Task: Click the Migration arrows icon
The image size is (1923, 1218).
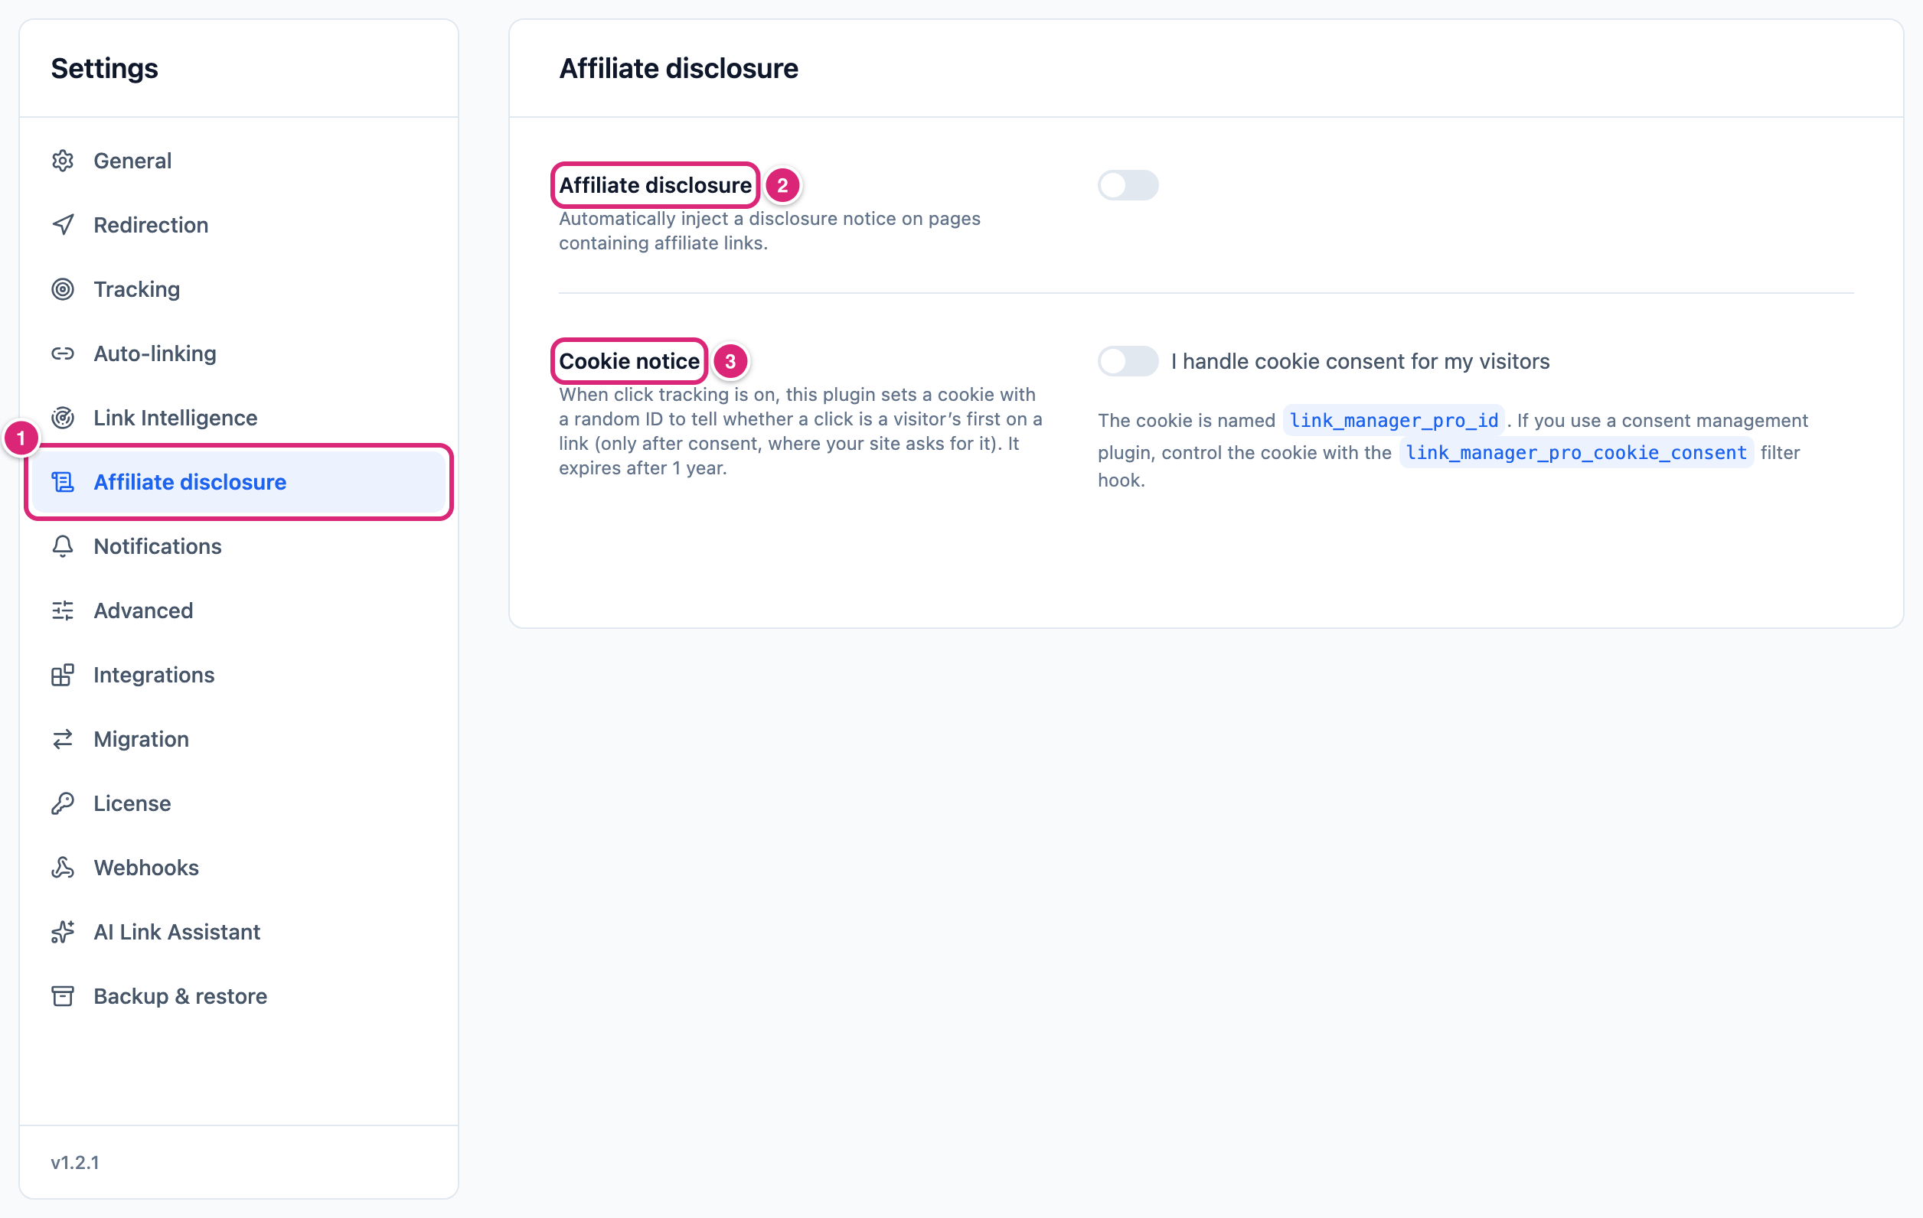Action: point(62,739)
